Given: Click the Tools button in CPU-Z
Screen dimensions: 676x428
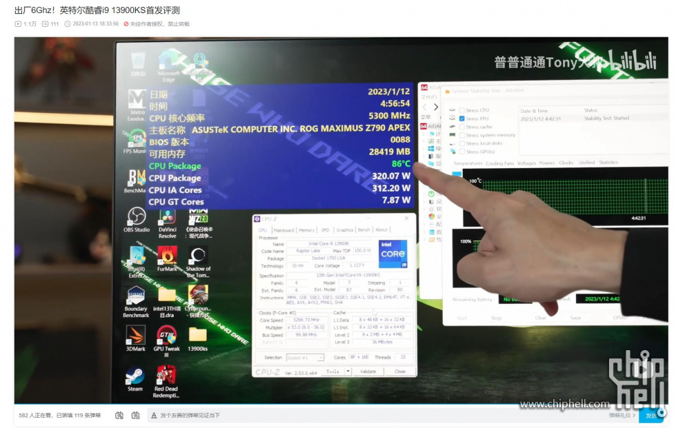Looking at the screenshot, I should (332, 371).
